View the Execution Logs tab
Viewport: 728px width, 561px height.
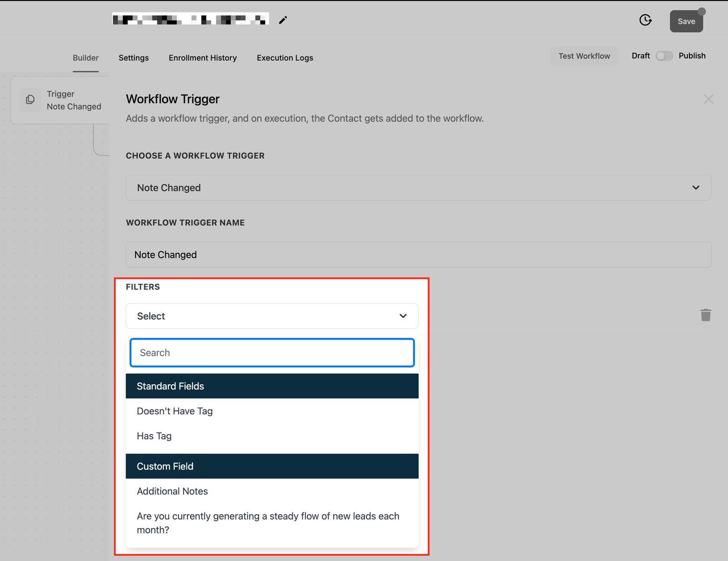pyautogui.click(x=285, y=58)
